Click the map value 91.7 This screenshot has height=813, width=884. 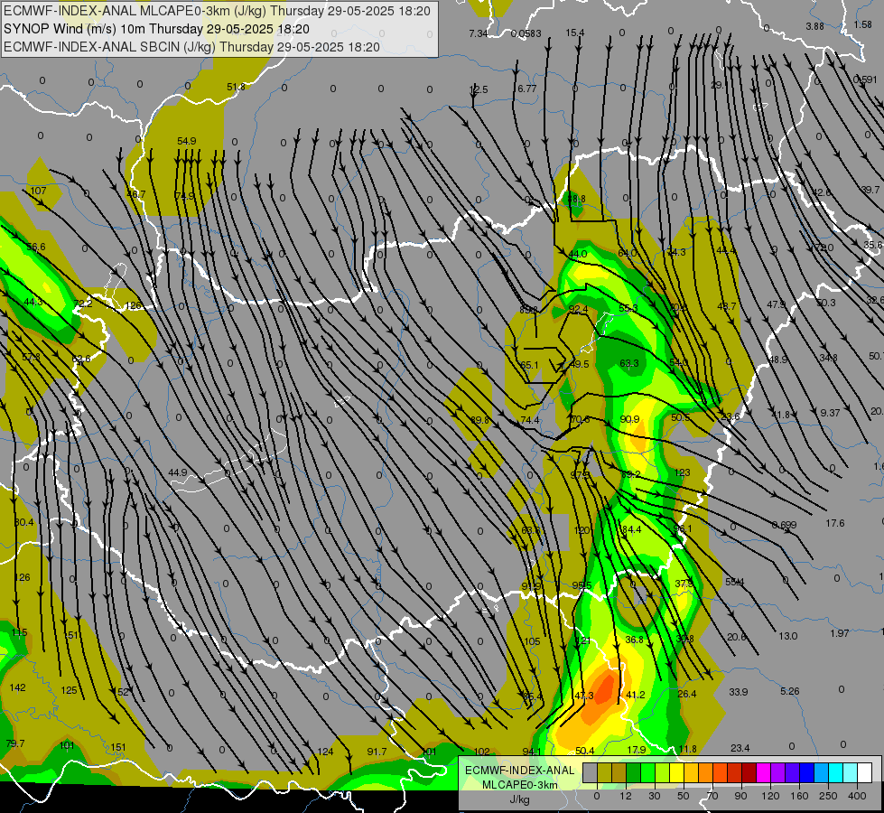tap(377, 752)
